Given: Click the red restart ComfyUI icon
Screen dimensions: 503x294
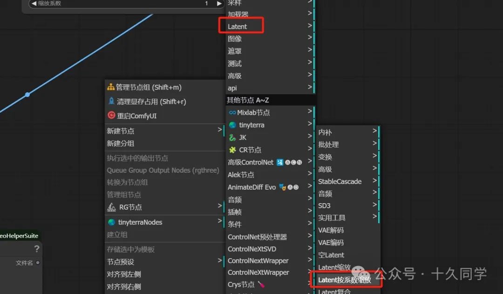Looking at the screenshot, I should pyautogui.click(x=111, y=115).
